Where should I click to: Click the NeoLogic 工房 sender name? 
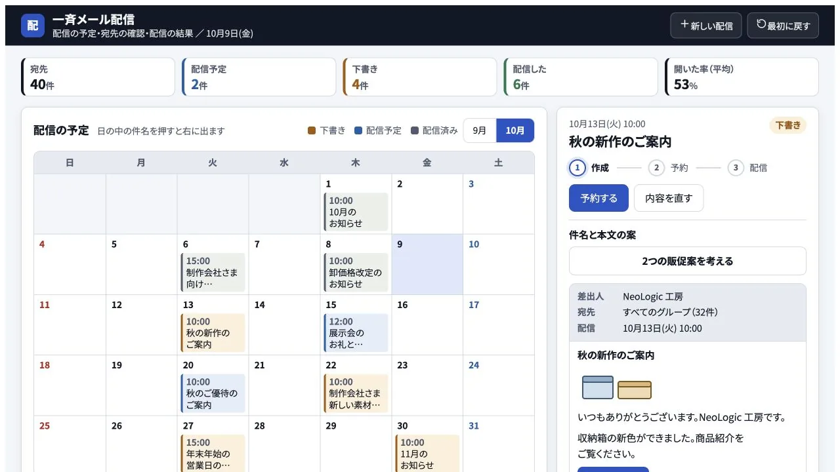click(x=653, y=296)
